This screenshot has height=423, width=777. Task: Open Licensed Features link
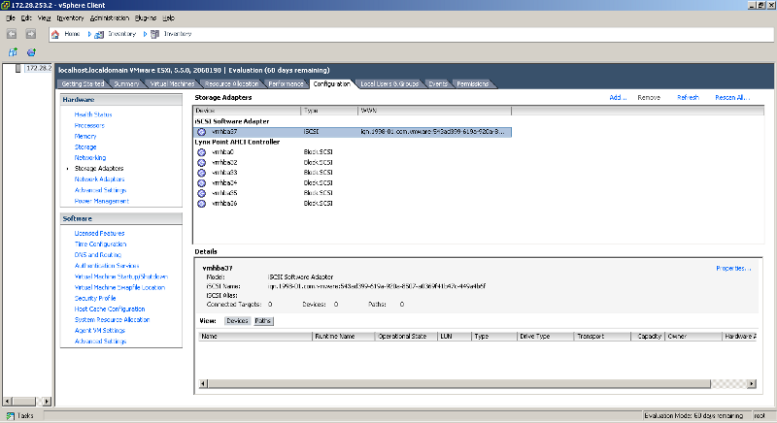(x=100, y=233)
